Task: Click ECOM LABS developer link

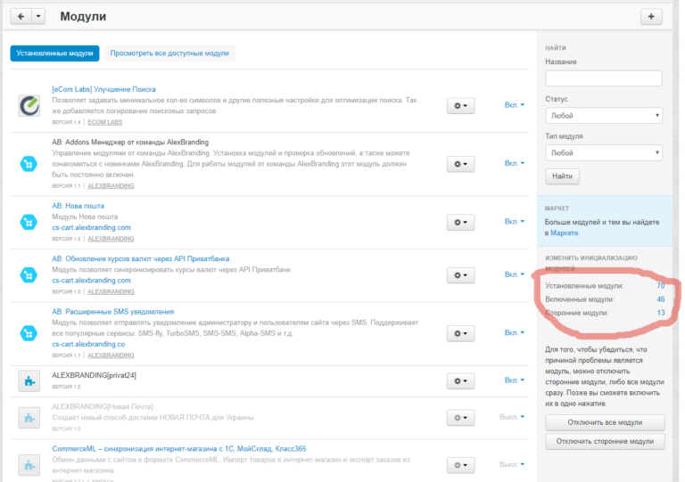Action: point(105,122)
